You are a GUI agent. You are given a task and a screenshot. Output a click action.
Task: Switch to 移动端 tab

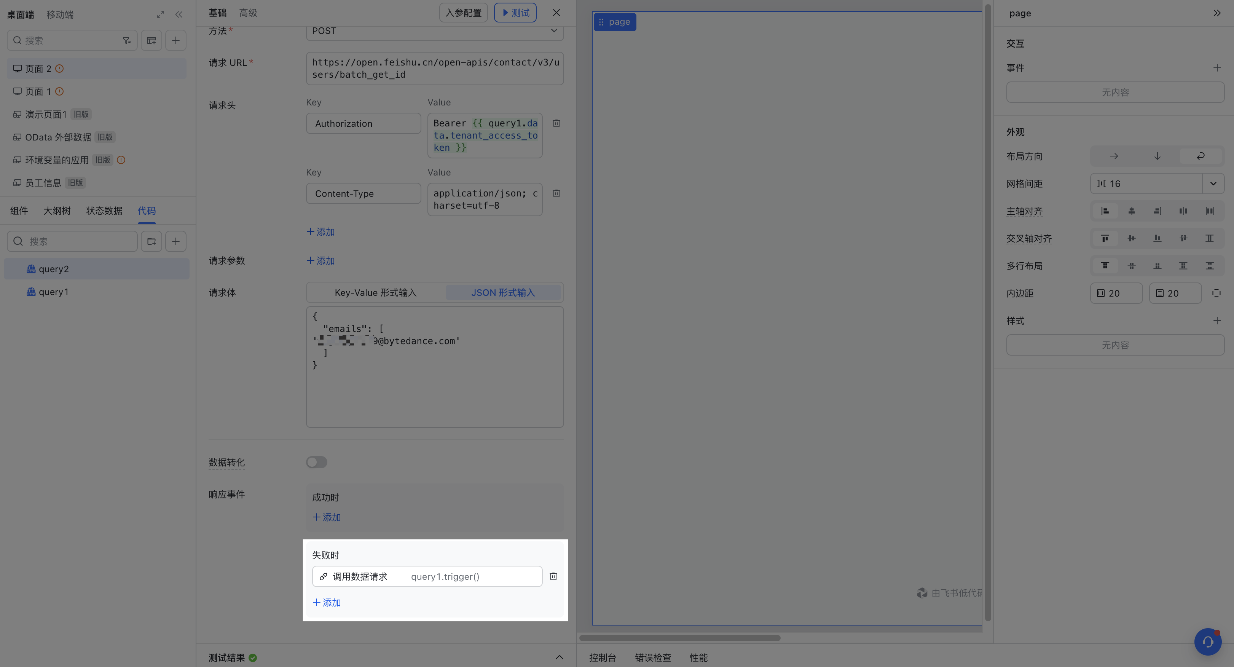point(60,15)
